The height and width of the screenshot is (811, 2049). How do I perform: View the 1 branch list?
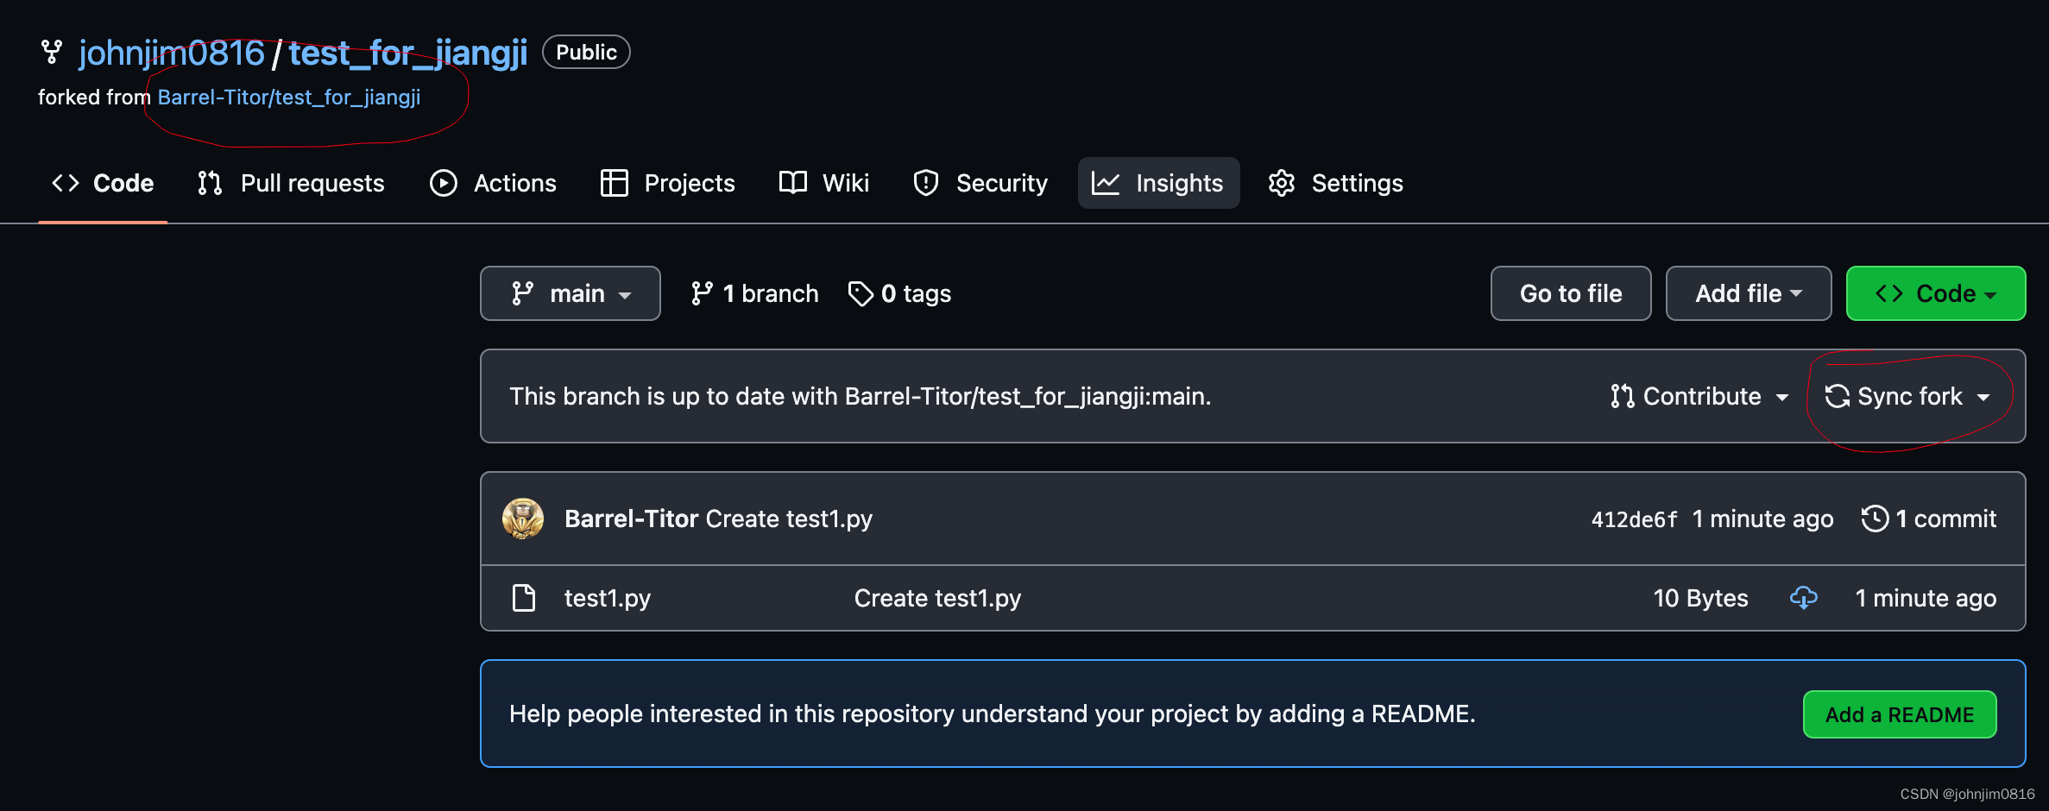754,293
